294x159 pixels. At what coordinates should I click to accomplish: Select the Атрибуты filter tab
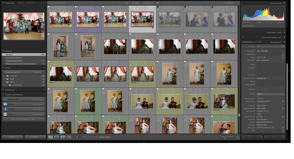136,3
